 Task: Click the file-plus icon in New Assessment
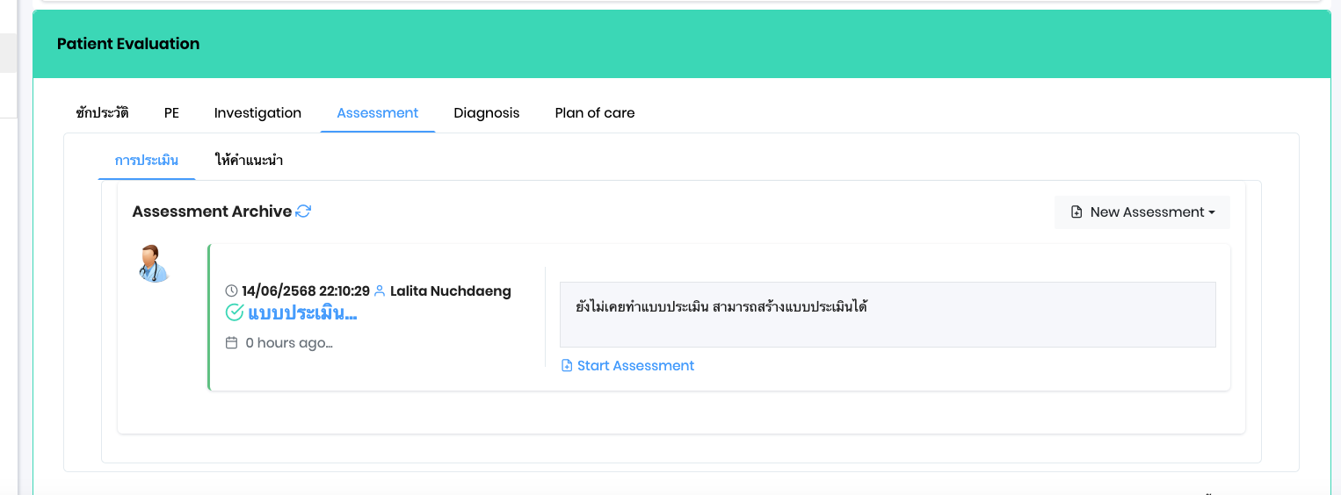click(1076, 212)
